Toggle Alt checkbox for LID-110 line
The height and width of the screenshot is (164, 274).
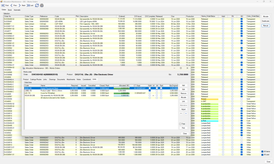click(x=157, y=93)
